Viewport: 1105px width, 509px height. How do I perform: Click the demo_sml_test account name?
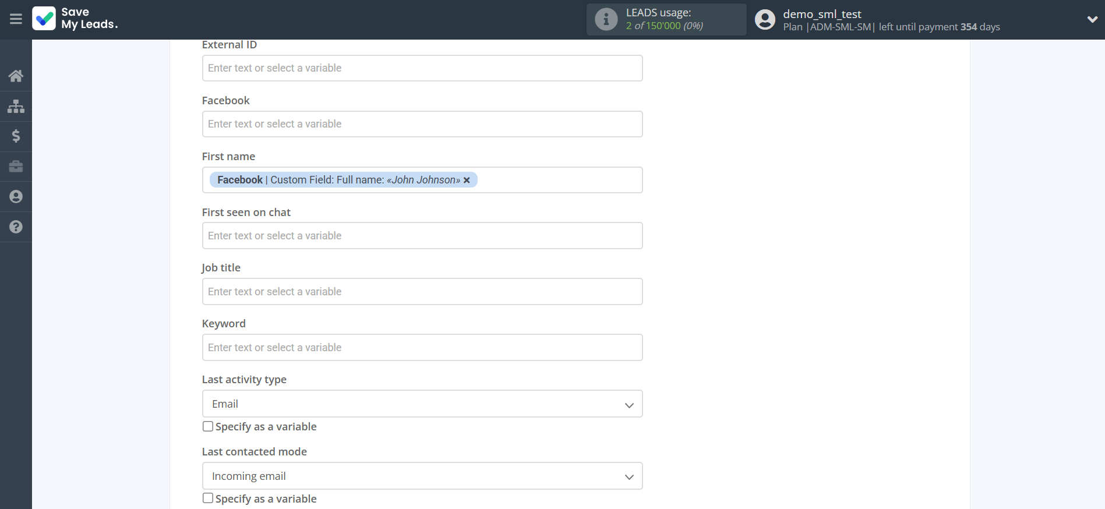(x=821, y=14)
